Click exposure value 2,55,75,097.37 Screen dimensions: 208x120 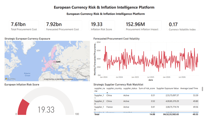coord(172,95)
